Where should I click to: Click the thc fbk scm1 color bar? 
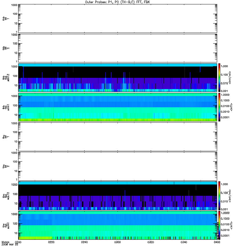pos(219,225)
